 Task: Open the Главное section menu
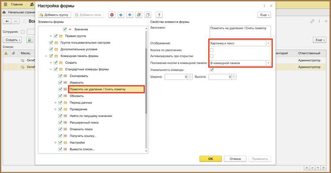coord(17,4)
